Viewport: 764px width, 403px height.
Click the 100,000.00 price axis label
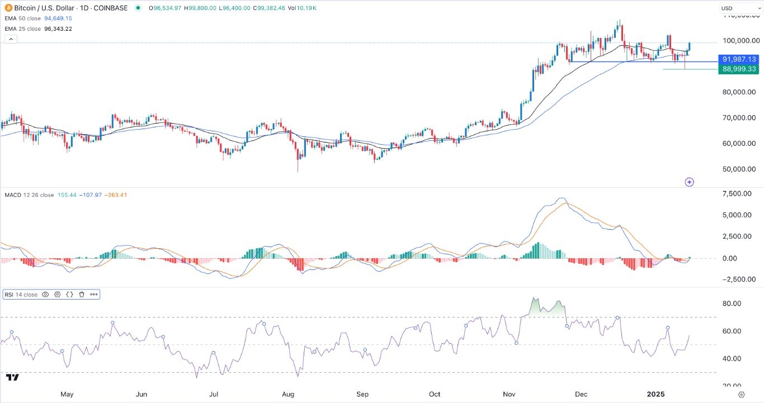click(741, 40)
